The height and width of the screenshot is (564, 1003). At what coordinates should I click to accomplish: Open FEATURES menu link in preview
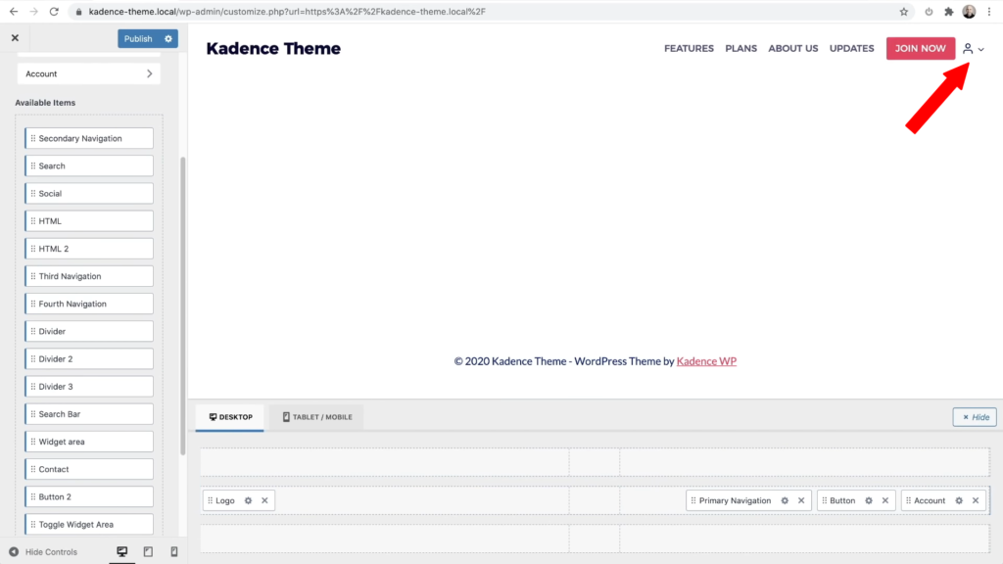tap(689, 49)
